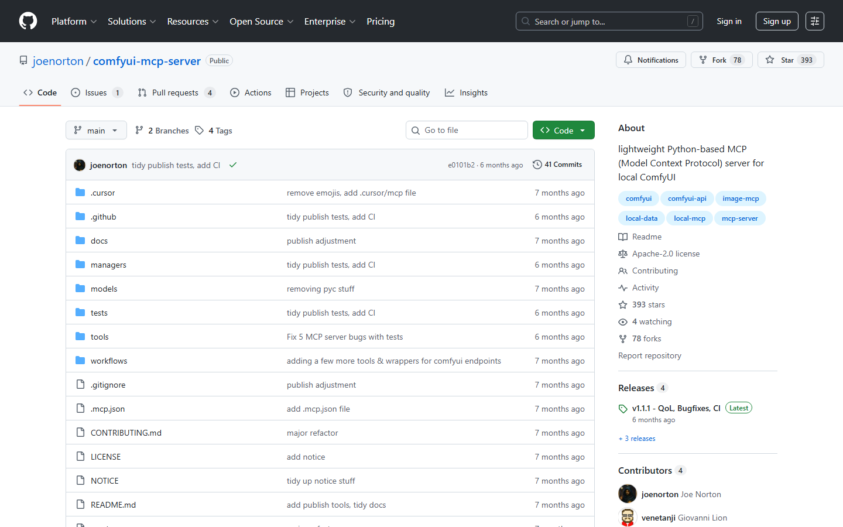Open the managers folder icon
The image size is (843, 527).
click(80, 265)
